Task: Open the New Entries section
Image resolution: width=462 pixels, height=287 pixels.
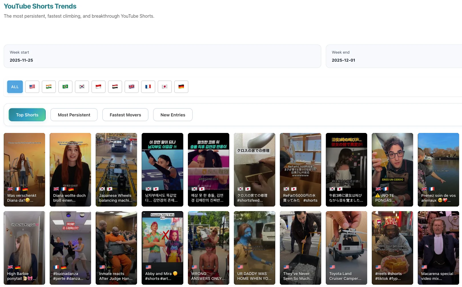Action: pos(172,115)
